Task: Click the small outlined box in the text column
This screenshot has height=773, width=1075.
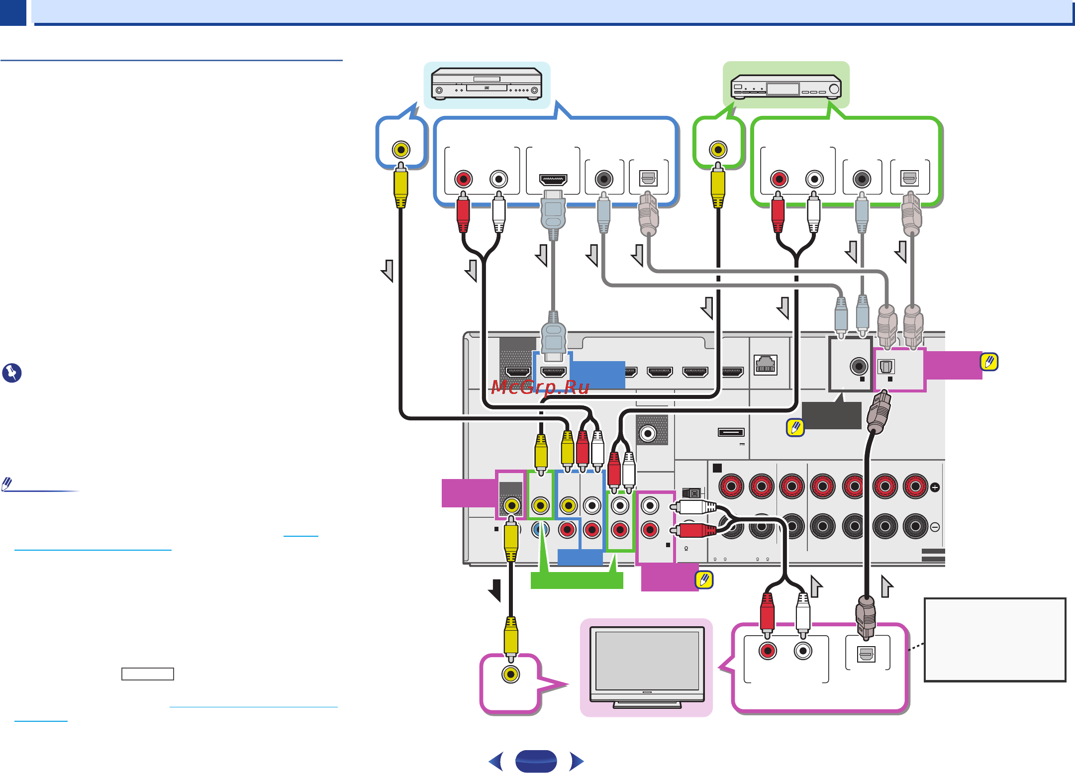Action: [148, 674]
